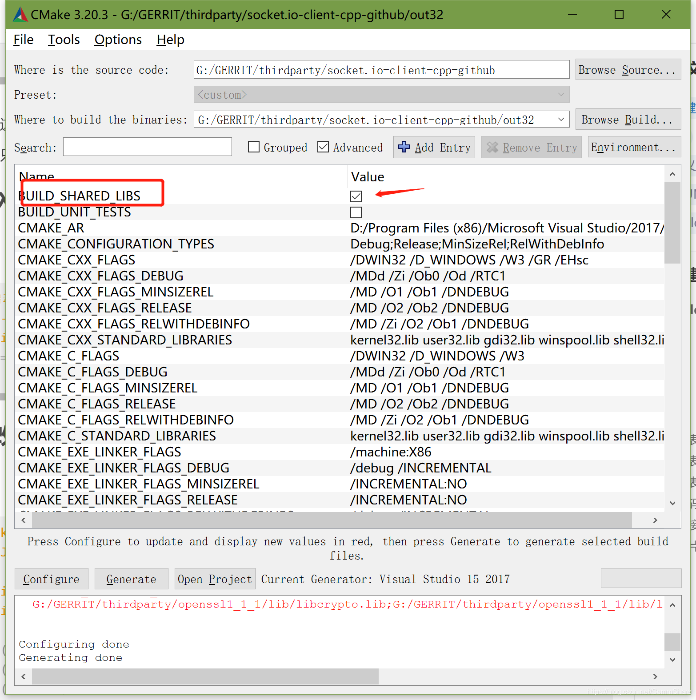Viewport: 696px width, 700px height.
Task: Click the plus icon on Add Entry
Action: pos(404,147)
